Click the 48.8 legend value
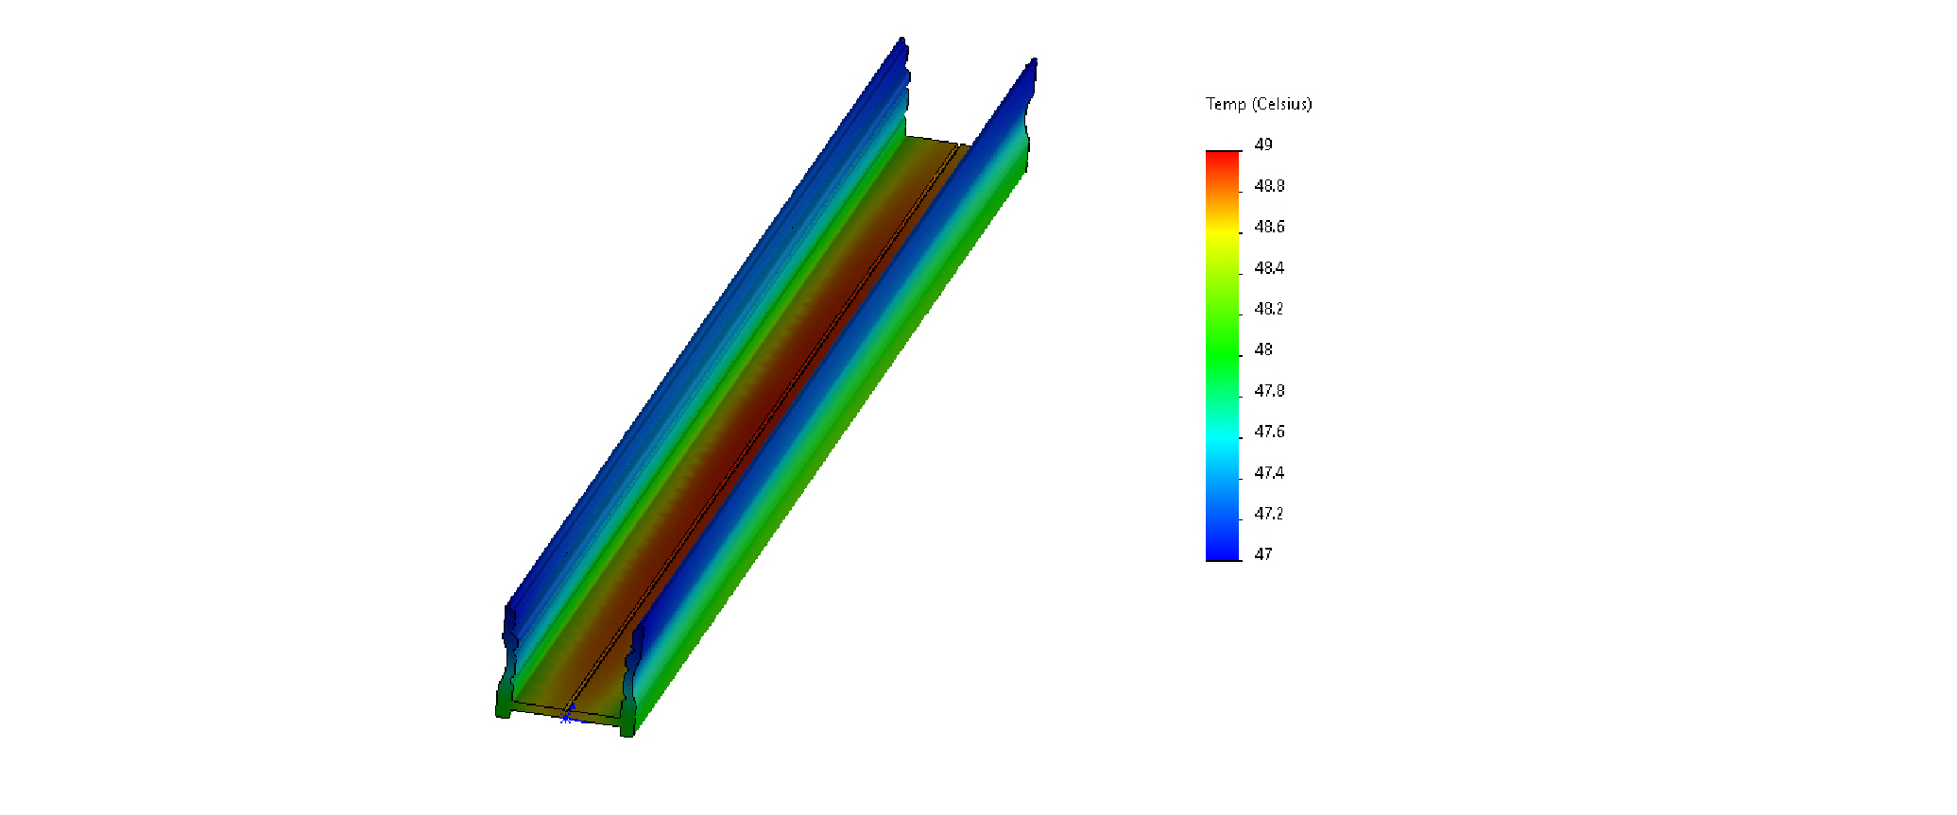The width and height of the screenshot is (1957, 815). pyautogui.click(x=1269, y=186)
